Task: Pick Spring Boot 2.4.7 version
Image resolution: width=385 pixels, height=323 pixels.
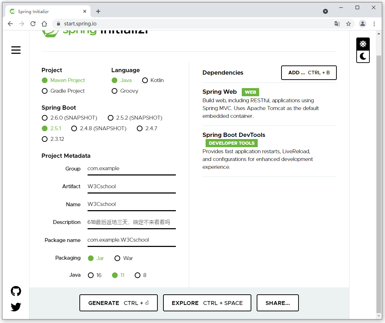Action: pos(140,128)
